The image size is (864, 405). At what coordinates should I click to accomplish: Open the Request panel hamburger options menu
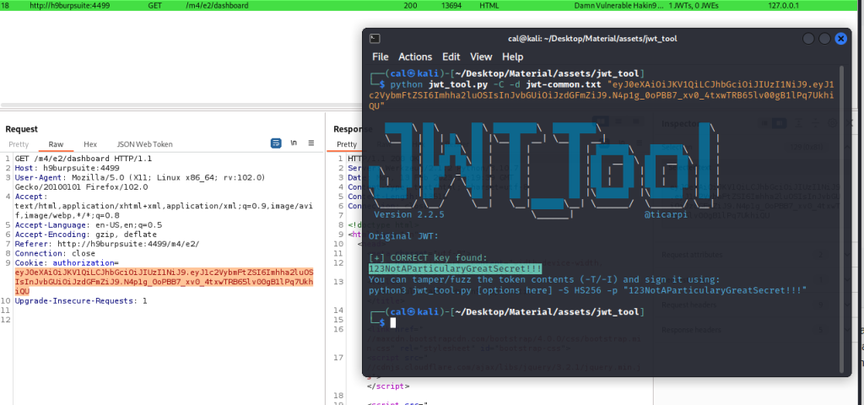click(x=311, y=143)
